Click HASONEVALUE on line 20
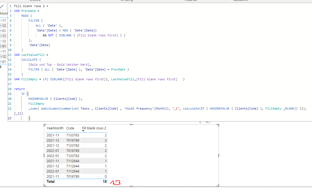This screenshot has width=312, height=192. (38, 99)
